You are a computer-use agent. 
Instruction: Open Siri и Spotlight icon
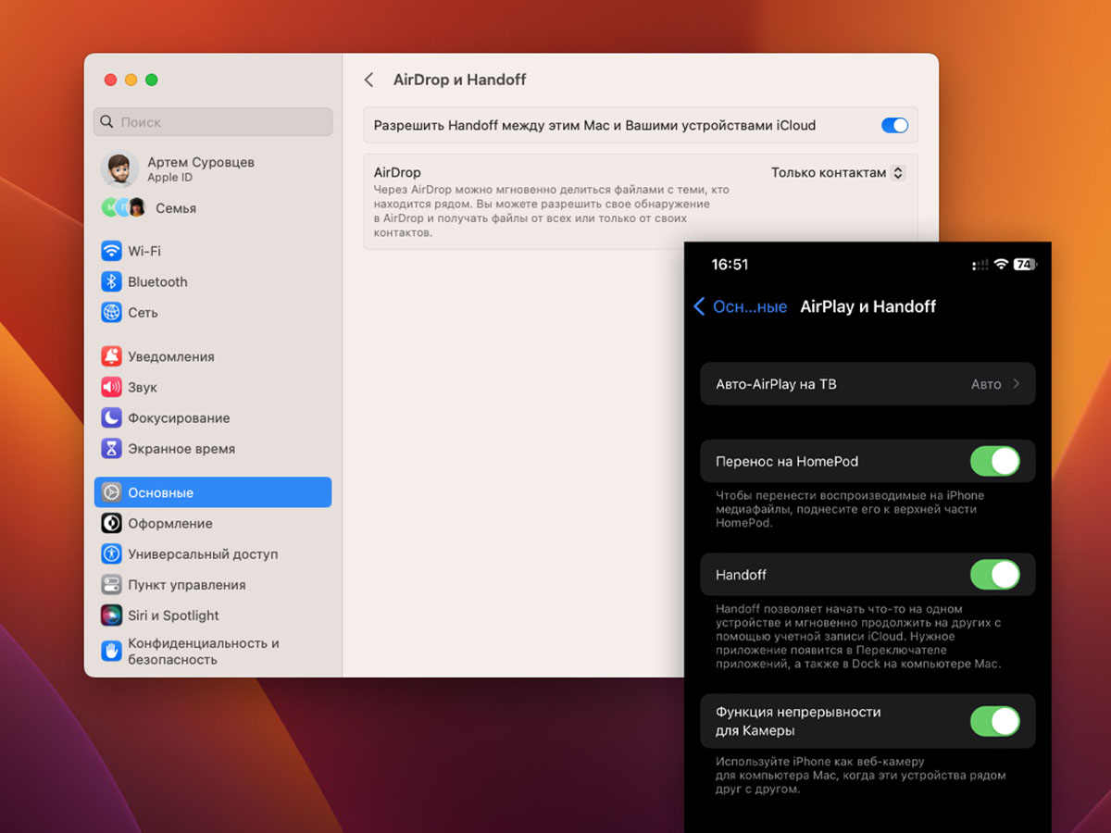coord(111,615)
